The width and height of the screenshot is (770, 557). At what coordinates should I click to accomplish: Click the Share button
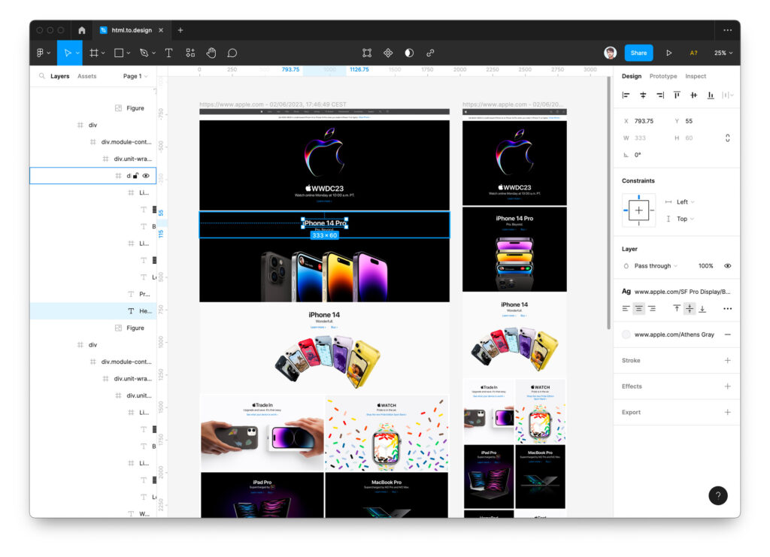638,53
